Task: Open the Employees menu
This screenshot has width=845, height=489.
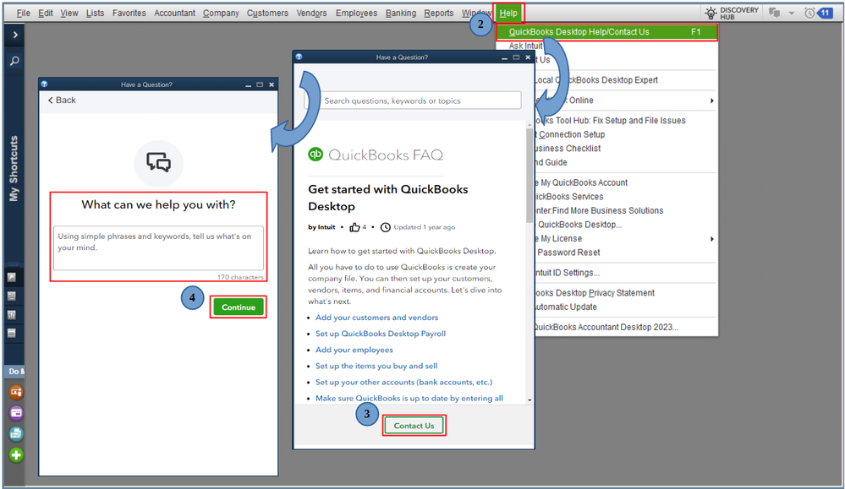Action: (x=356, y=13)
